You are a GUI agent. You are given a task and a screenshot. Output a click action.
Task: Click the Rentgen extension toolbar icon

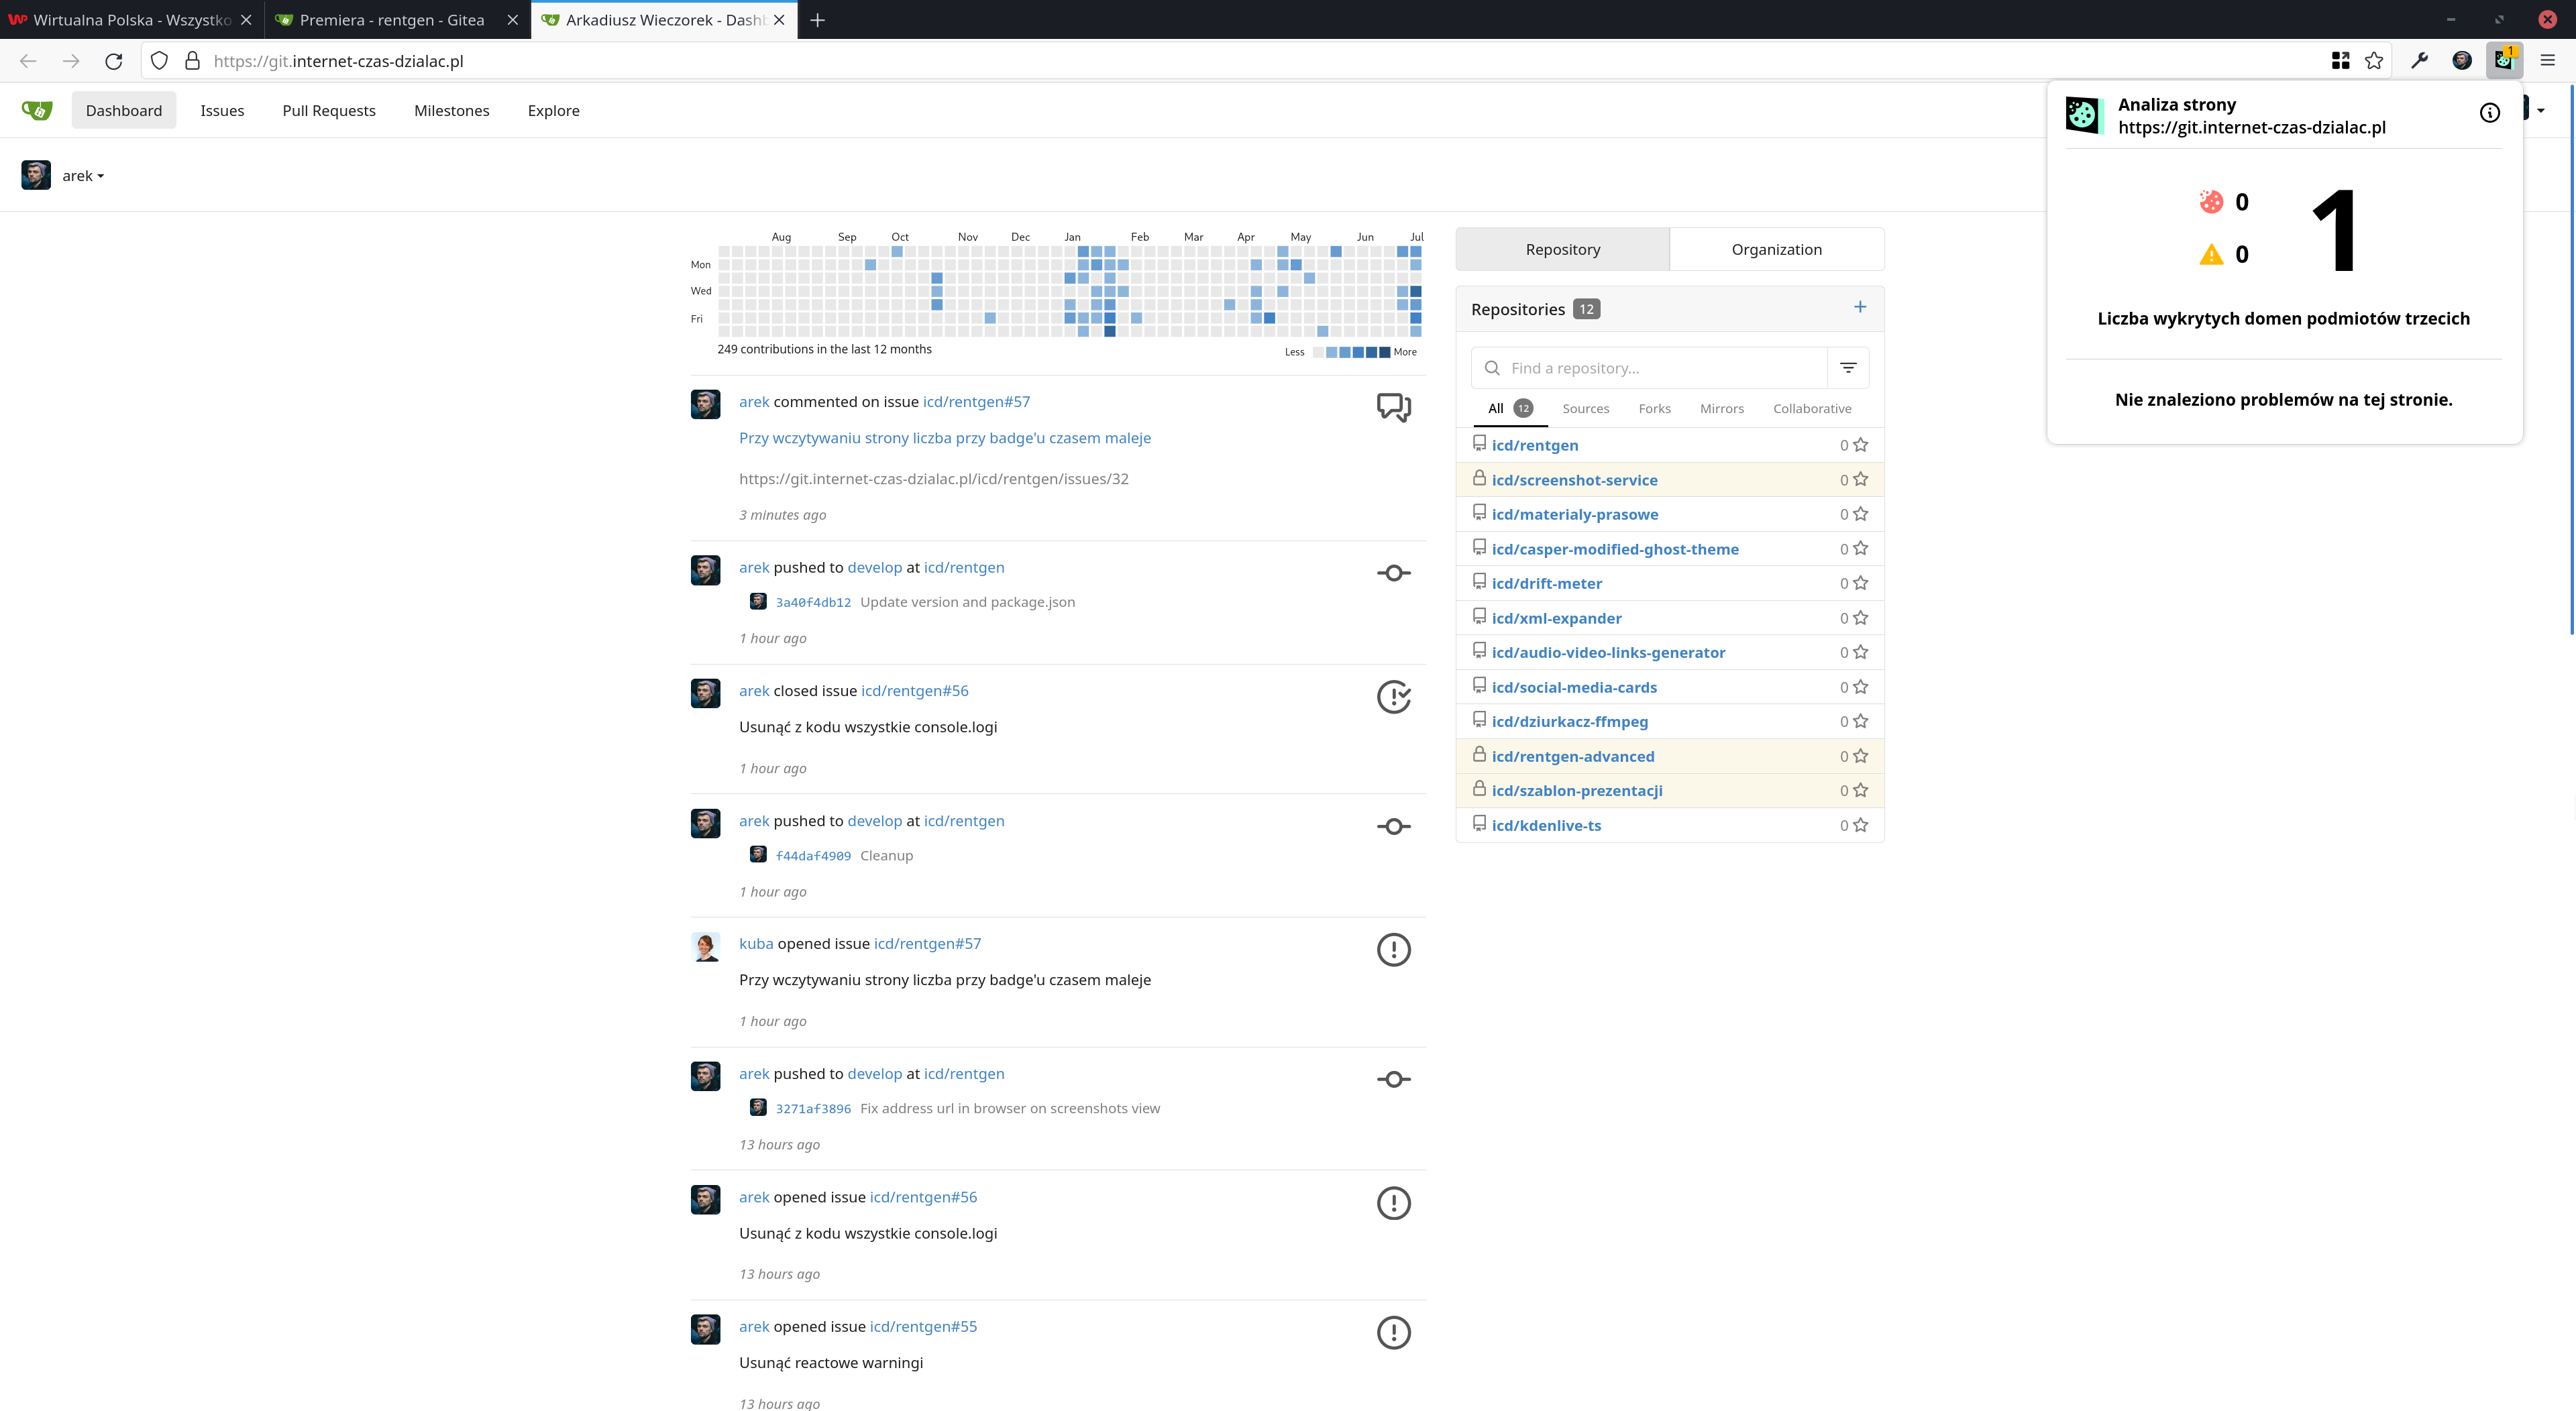2504,61
